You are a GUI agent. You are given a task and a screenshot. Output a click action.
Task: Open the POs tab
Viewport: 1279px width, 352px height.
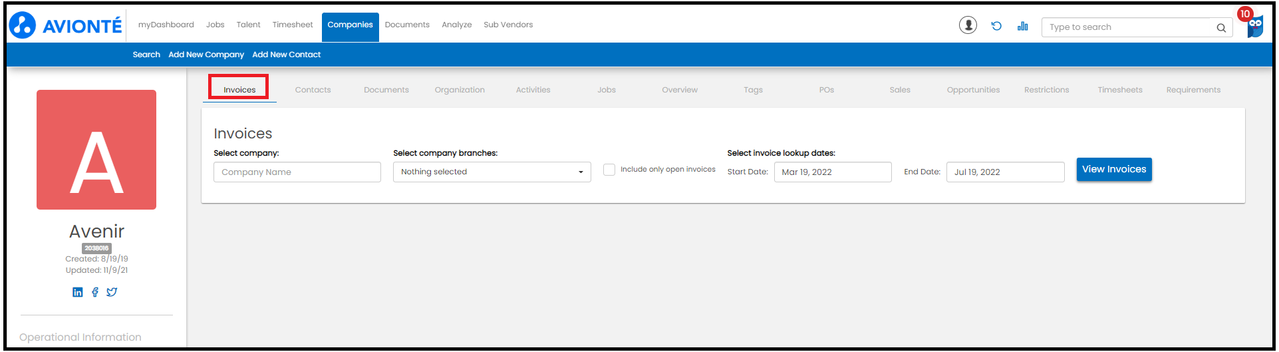[827, 90]
